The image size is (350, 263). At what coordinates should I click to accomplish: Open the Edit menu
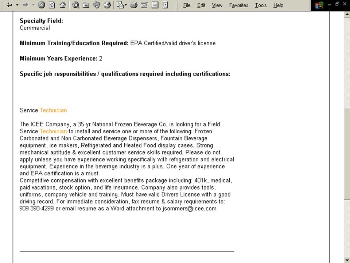tap(201, 5)
